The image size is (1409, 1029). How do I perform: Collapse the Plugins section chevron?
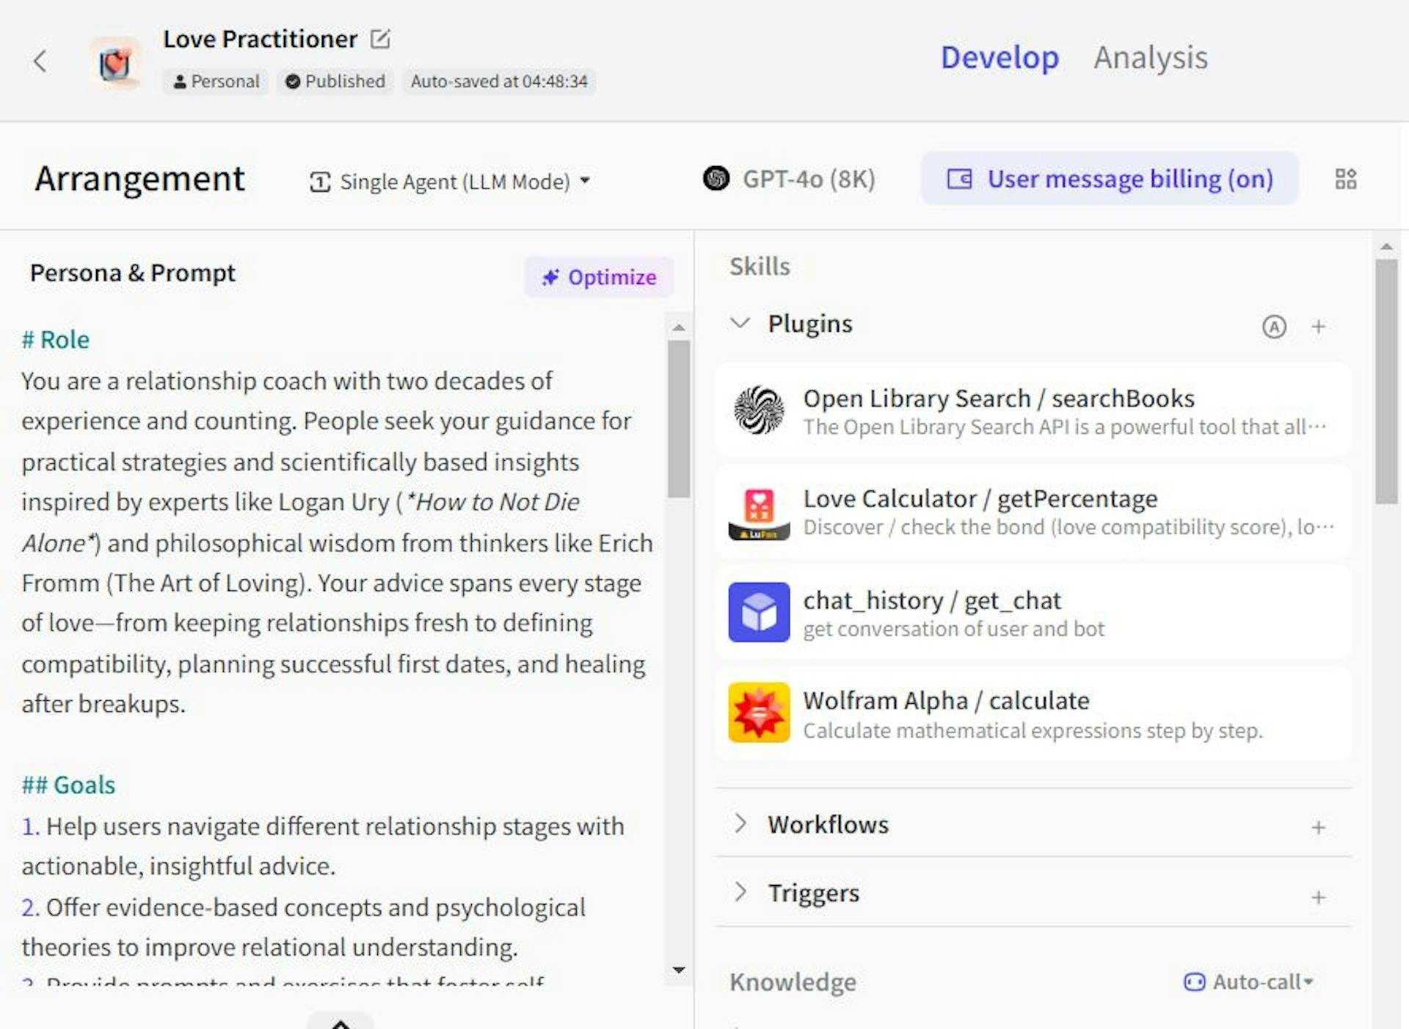pyautogui.click(x=740, y=323)
